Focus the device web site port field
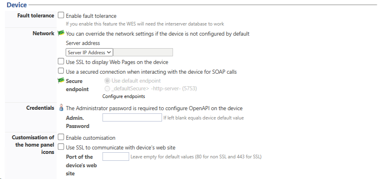The width and height of the screenshot is (378, 179). pyautogui.click(x=116, y=156)
